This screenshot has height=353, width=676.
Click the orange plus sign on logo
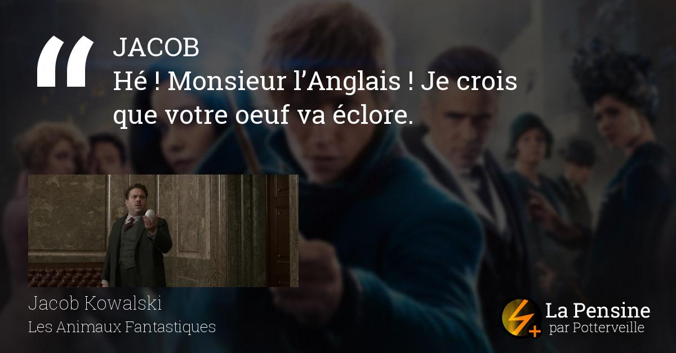[535, 332]
